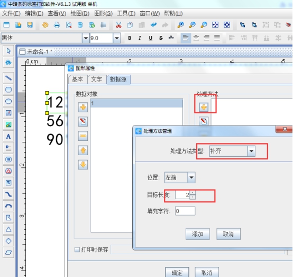
Task: Cut selection with scissors icon
Action: (118, 25)
